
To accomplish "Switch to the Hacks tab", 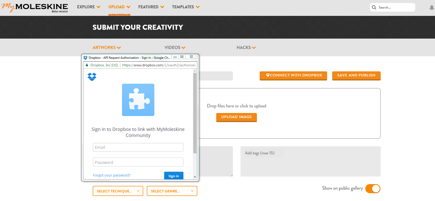I will point(246,47).
